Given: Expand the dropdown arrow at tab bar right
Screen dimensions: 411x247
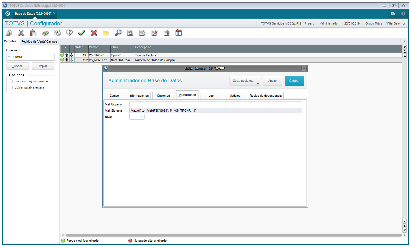Looking at the screenshot, I should click(405, 41).
